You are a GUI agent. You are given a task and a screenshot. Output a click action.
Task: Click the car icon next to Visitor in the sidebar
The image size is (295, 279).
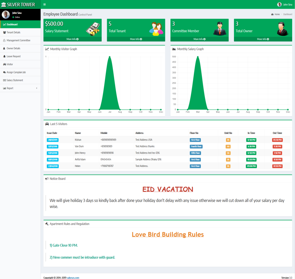(4, 64)
